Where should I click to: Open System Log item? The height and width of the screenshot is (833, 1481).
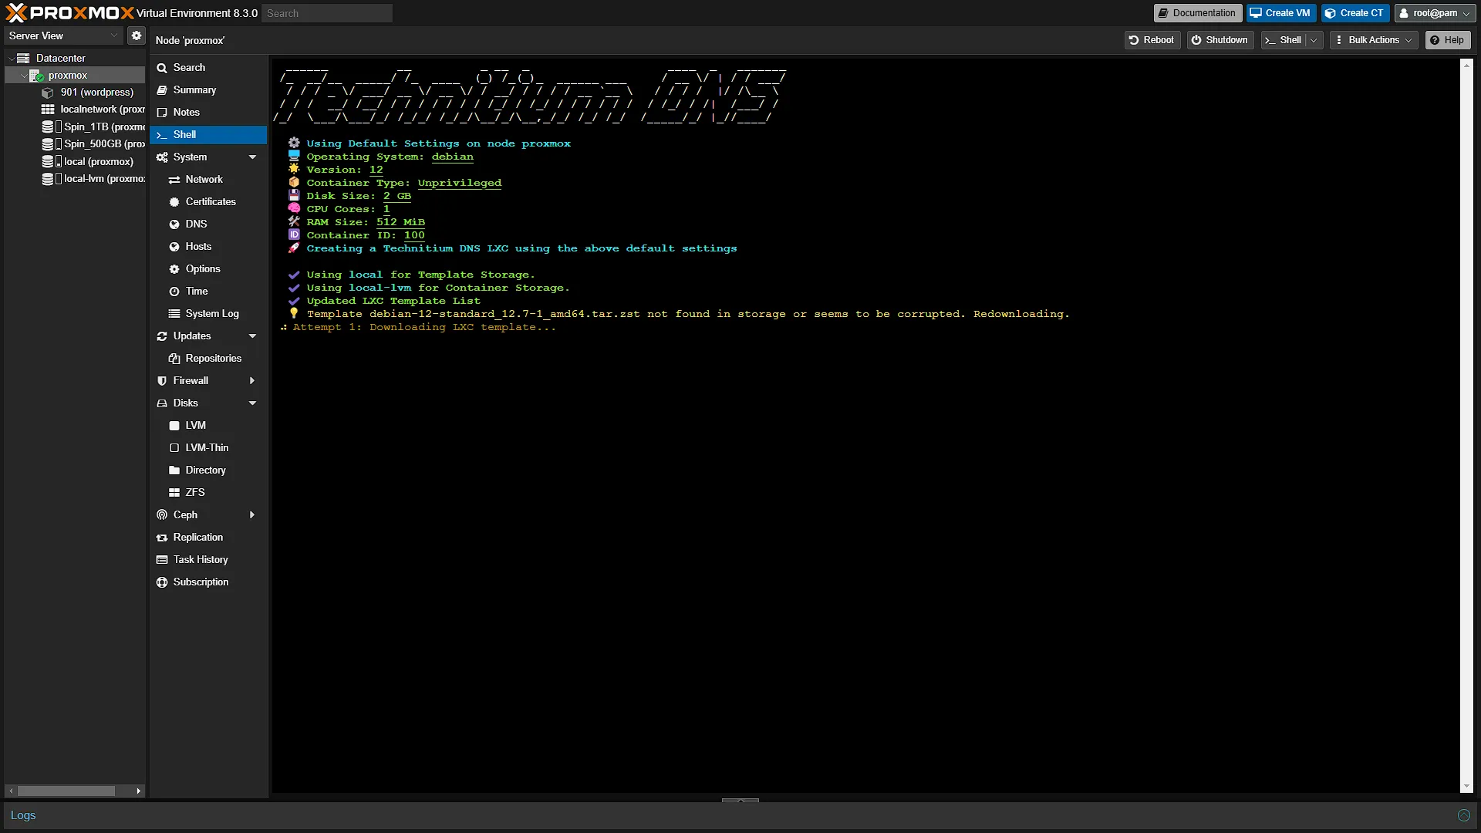[208, 314]
